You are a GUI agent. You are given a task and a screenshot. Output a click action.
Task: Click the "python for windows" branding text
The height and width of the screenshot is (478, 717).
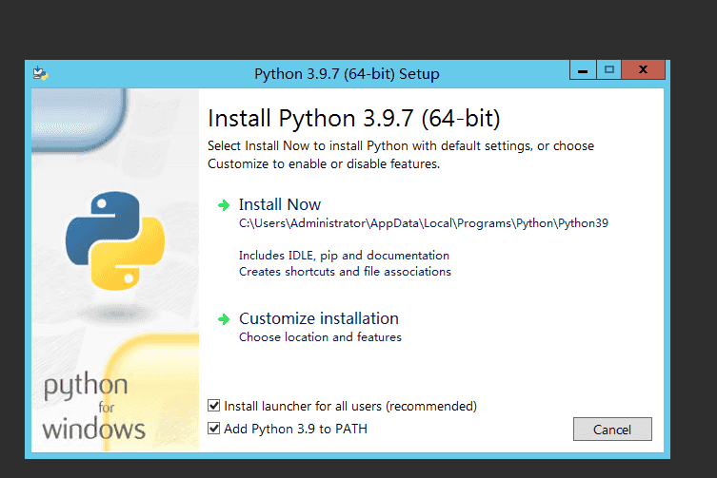[92, 408]
